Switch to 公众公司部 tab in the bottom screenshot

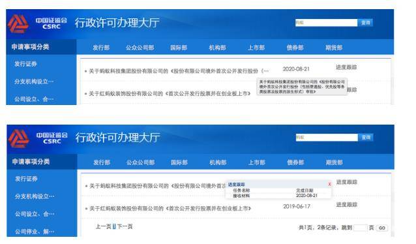coord(140,162)
